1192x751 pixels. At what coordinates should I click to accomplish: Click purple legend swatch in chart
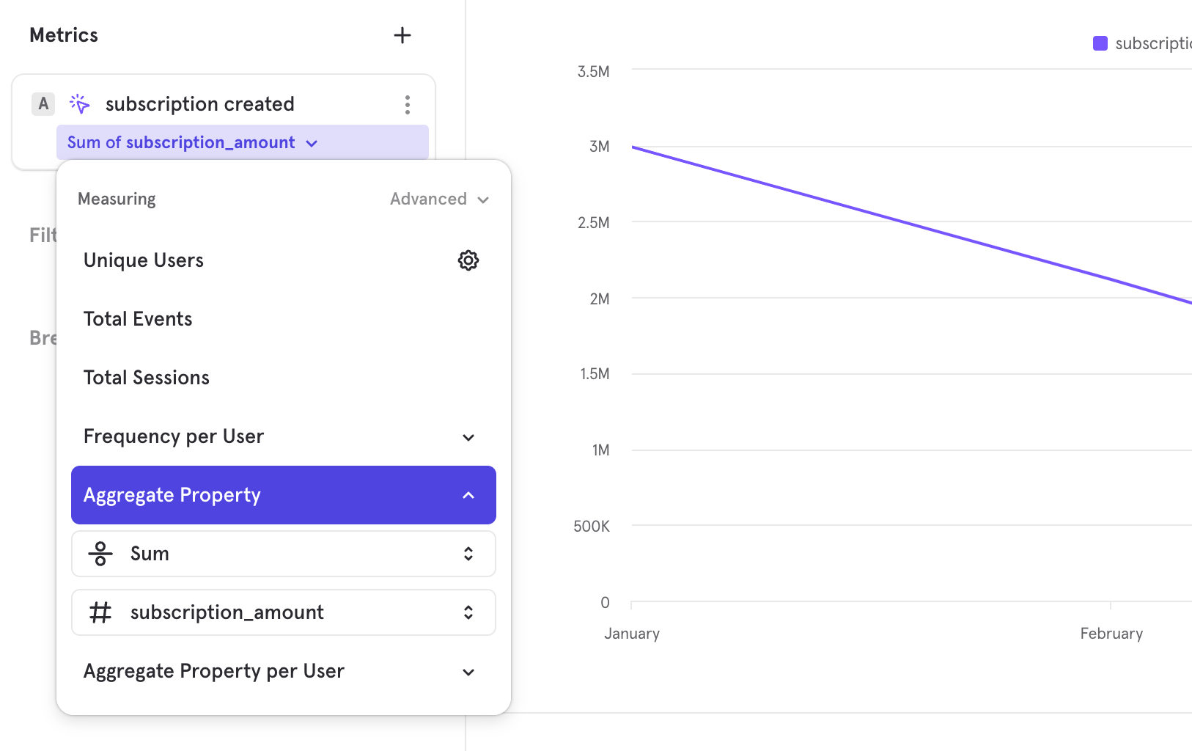coord(1100,43)
